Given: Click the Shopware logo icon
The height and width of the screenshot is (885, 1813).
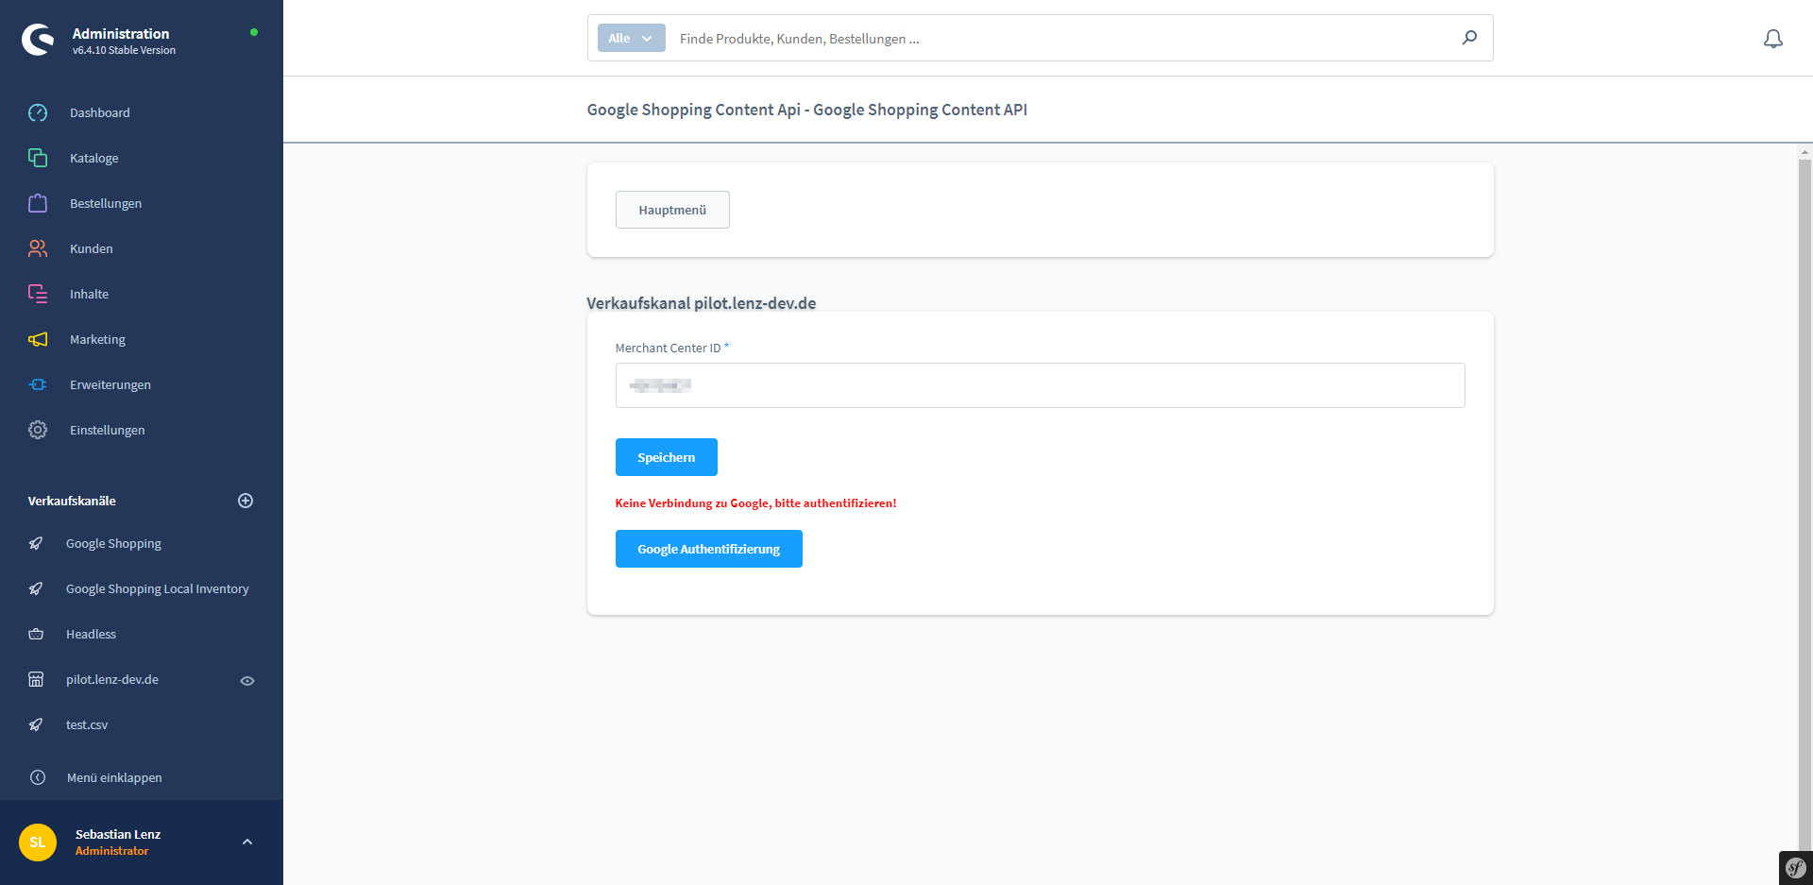Looking at the screenshot, I should click(38, 40).
